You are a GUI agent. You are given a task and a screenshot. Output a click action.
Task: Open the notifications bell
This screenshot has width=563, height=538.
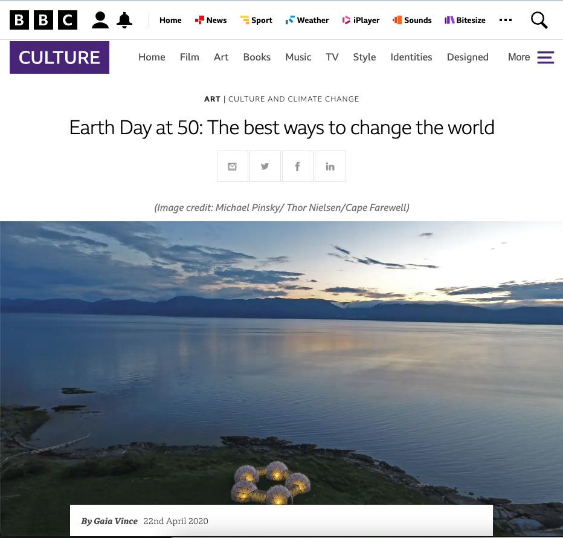(x=124, y=20)
